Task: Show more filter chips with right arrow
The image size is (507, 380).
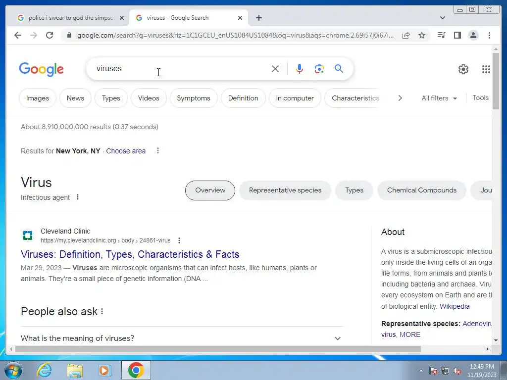Action: (400, 98)
